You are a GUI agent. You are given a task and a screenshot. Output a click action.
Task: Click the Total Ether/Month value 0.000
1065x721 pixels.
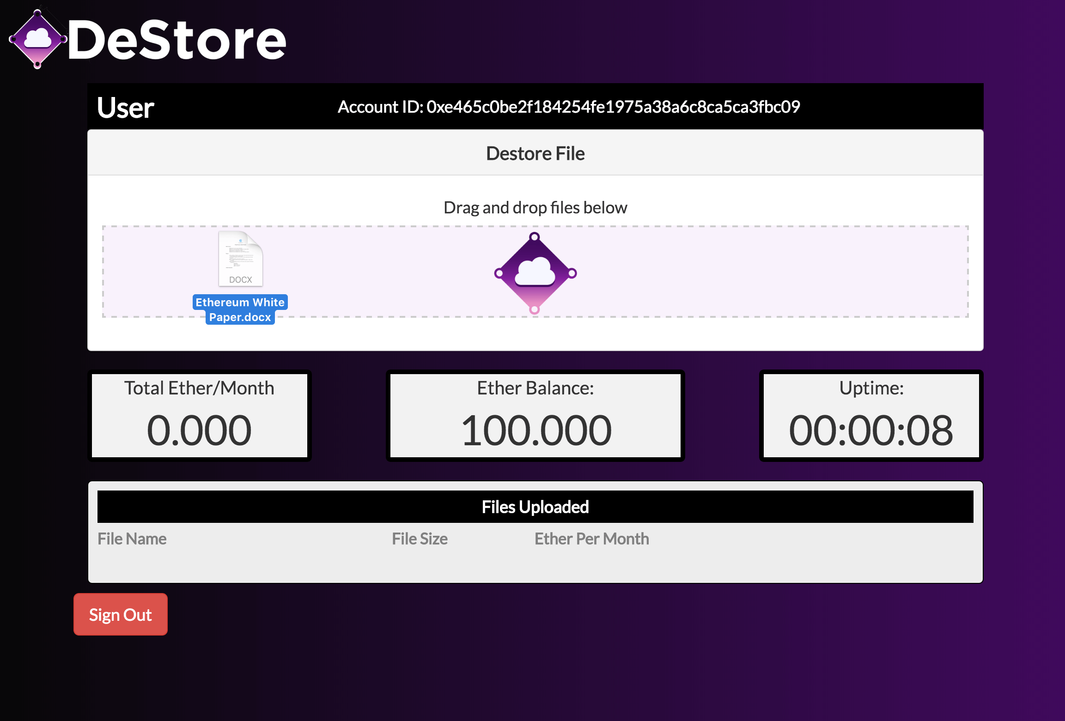[199, 430]
